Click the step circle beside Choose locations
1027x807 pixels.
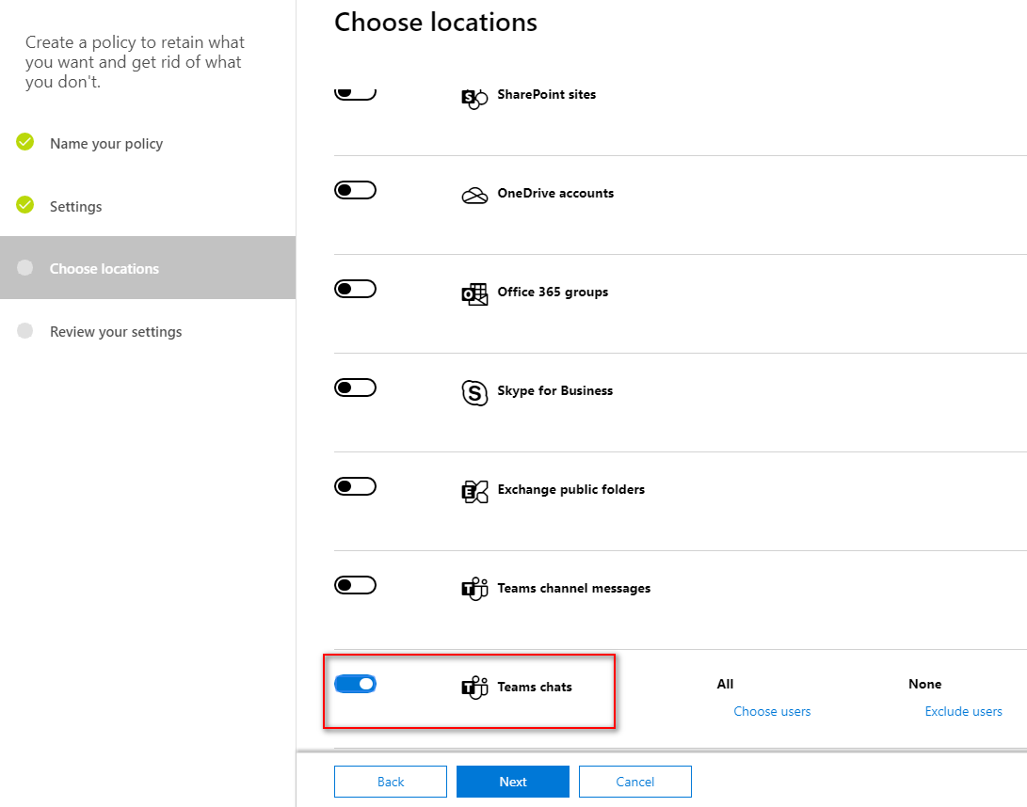click(x=24, y=267)
